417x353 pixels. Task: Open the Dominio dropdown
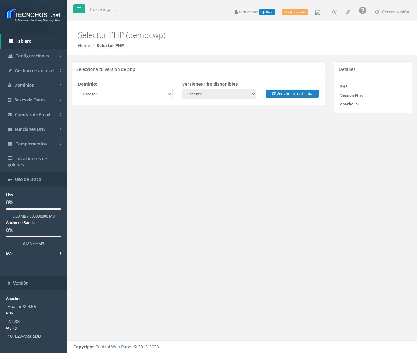(125, 94)
